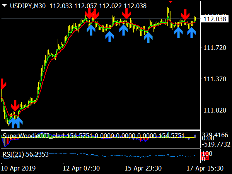Click the 329.4166 CCI scale value
The width and height of the screenshot is (232, 174).
click(x=215, y=135)
